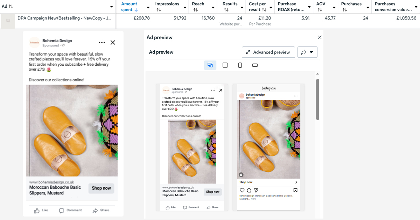Tap heart icon in Instagram preview
Viewport: 420px width, 220px height.
click(242, 190)
